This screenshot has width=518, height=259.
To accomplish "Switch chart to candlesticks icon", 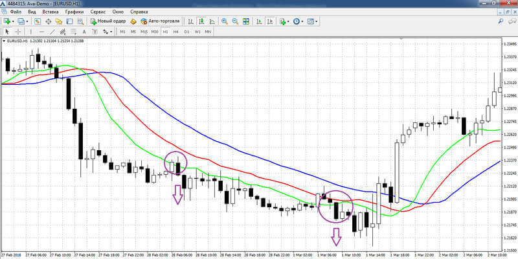I will point(201,21).
